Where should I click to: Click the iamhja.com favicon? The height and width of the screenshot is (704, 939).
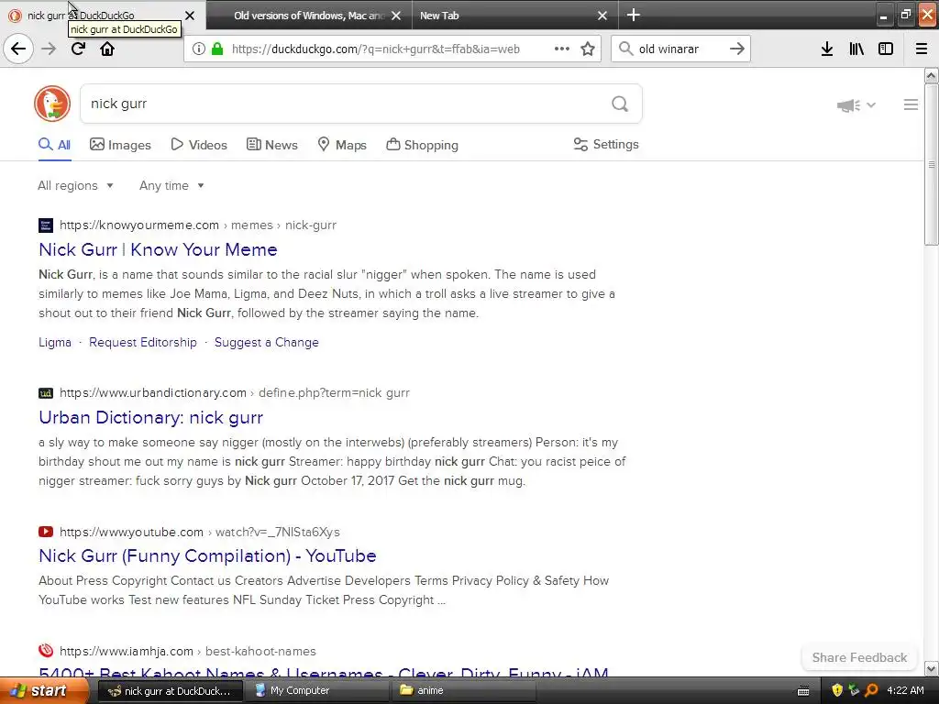click(46, 651)
